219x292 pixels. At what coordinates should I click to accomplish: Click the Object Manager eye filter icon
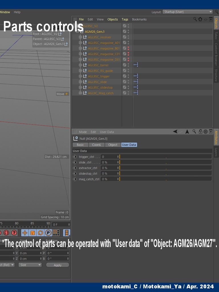coord(206,19)
